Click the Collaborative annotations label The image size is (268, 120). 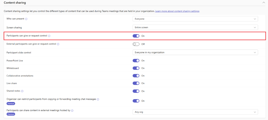tap(20, 76)
